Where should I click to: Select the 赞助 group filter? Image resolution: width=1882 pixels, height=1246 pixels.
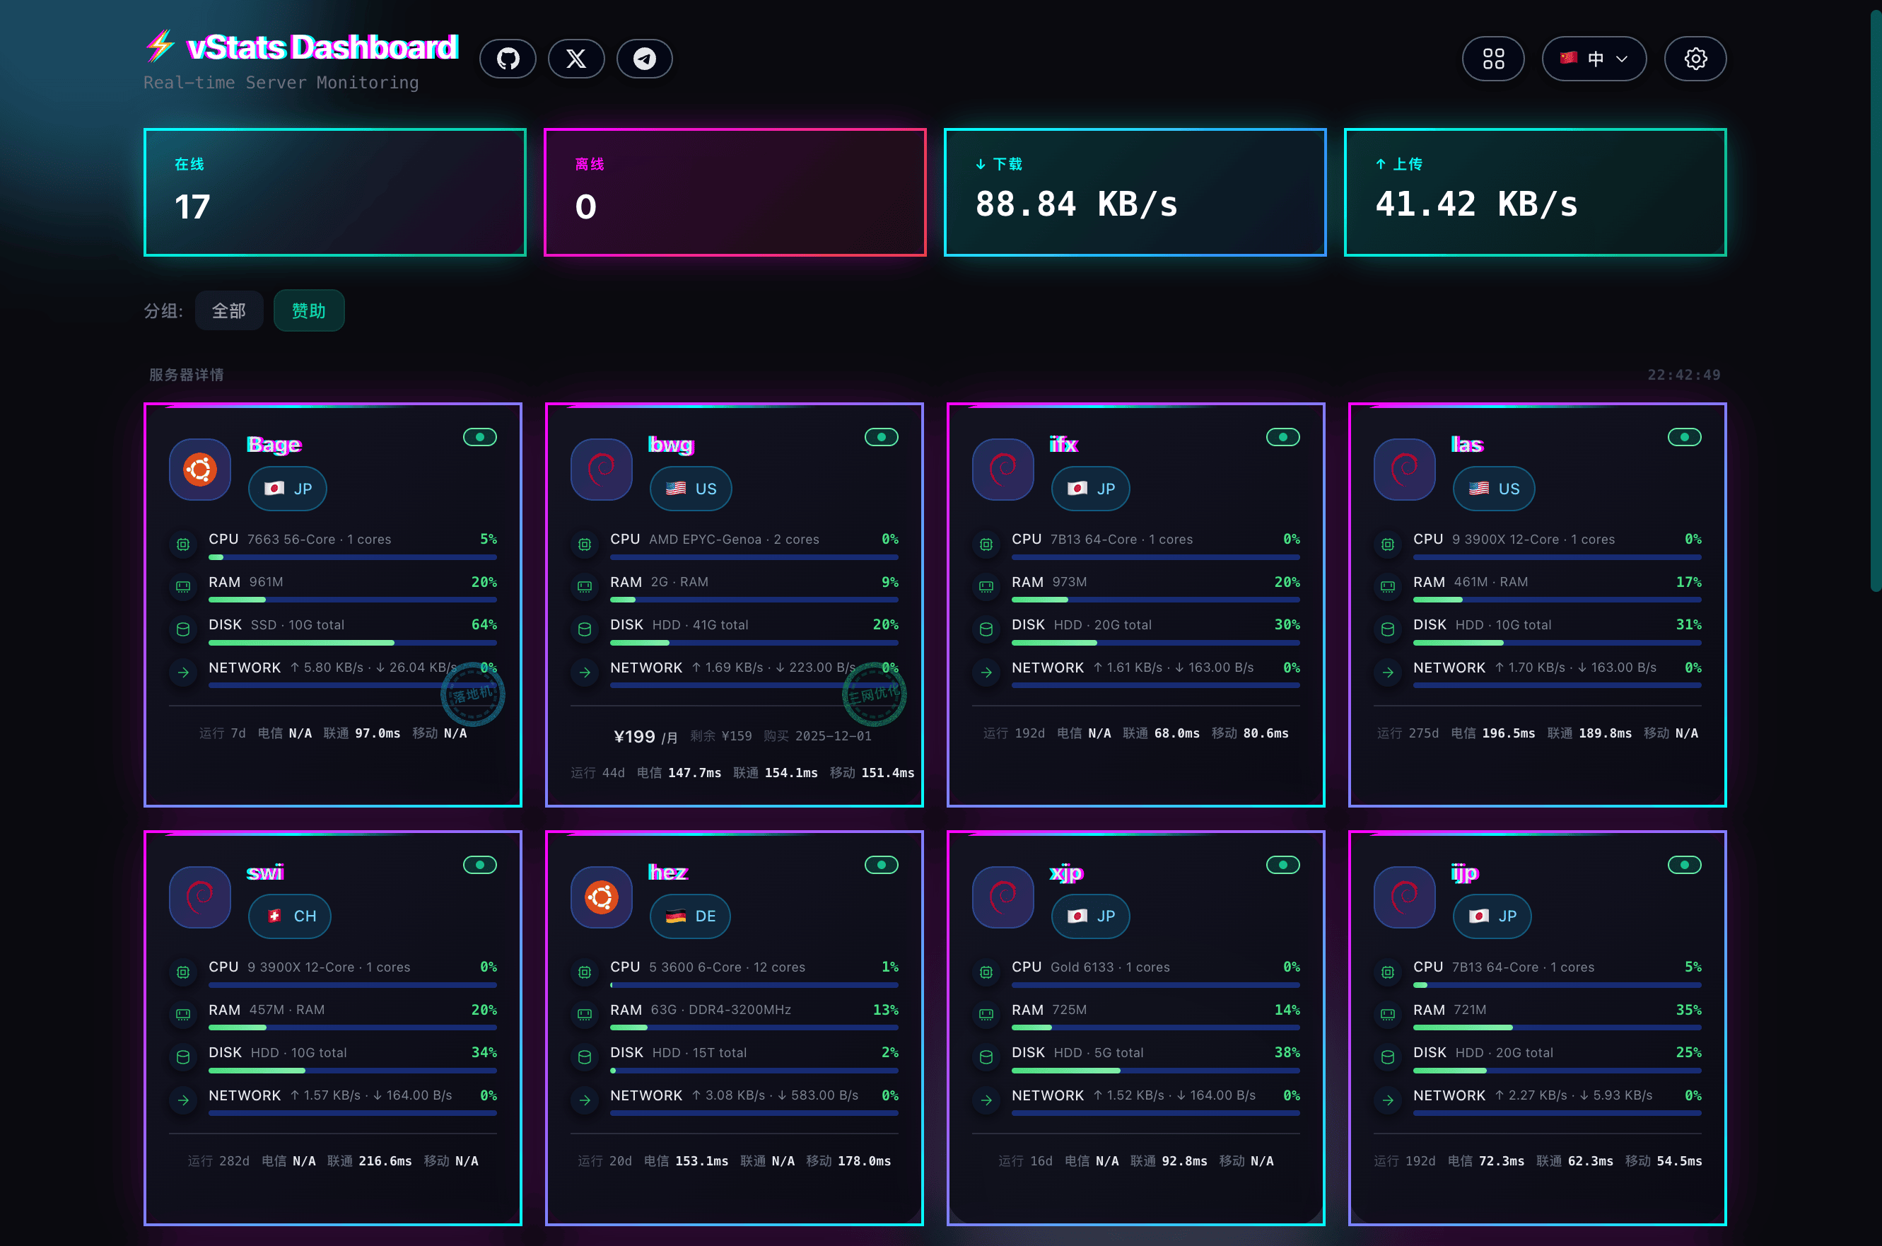(x=309, y=310)
